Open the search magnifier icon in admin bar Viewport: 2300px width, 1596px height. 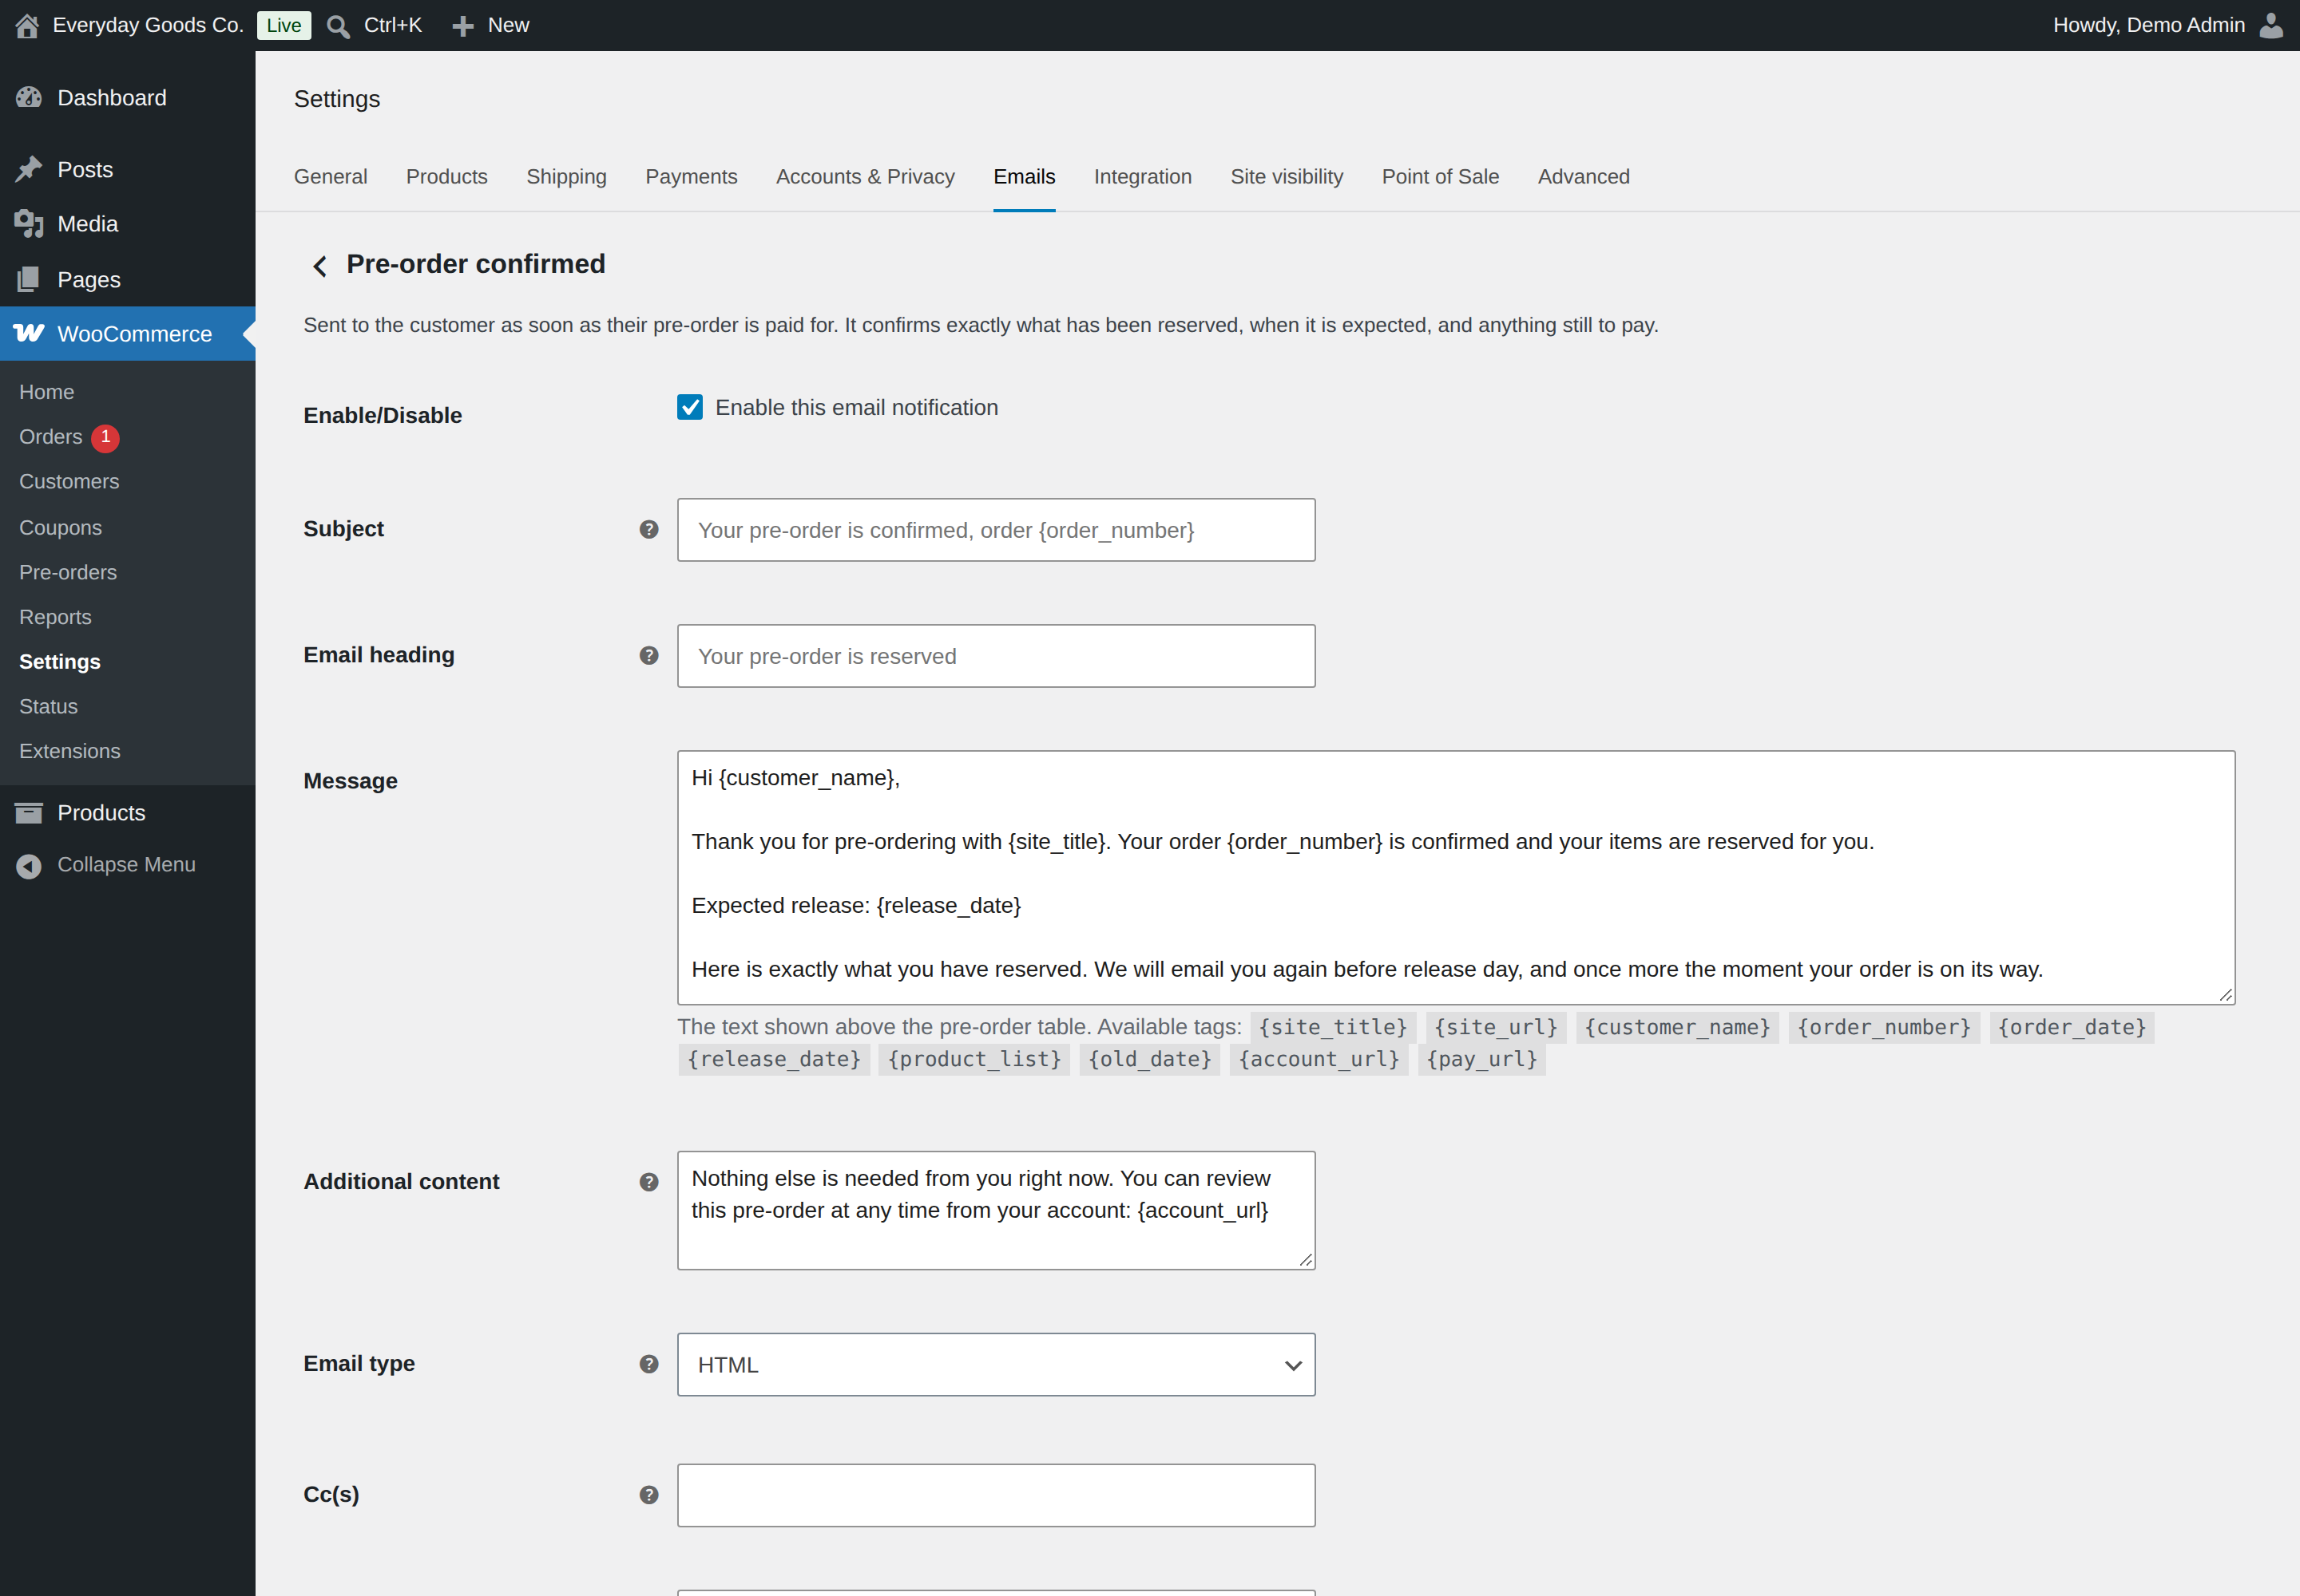[x=339, y=26]
